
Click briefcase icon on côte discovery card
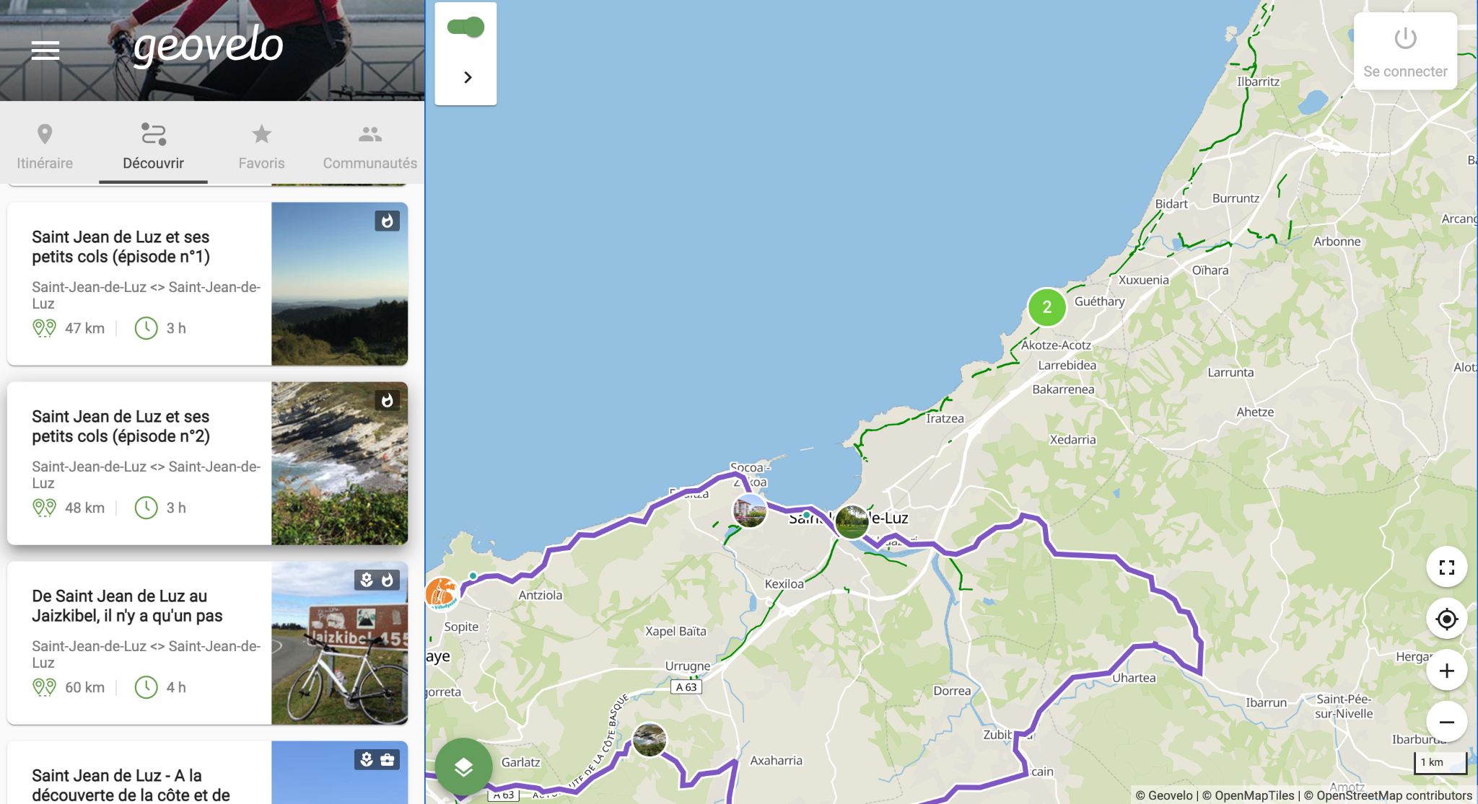pyautogui.click(x=388, y=759)
